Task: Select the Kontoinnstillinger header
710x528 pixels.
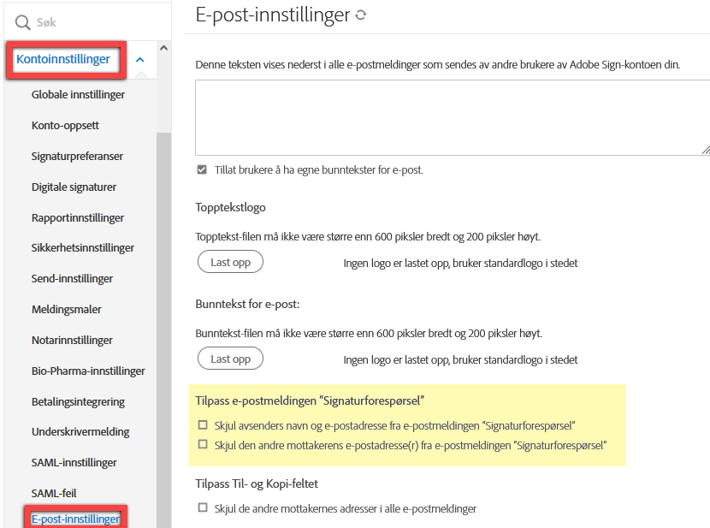Action: [x=64, y=60]
